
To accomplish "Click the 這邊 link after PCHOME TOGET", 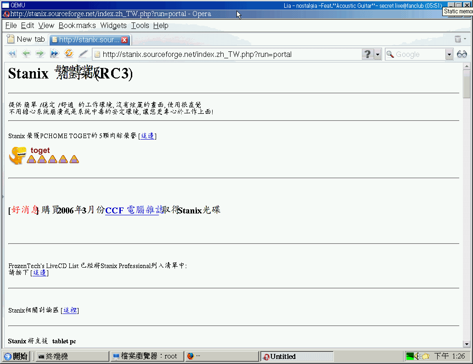I will click(147, 136).
